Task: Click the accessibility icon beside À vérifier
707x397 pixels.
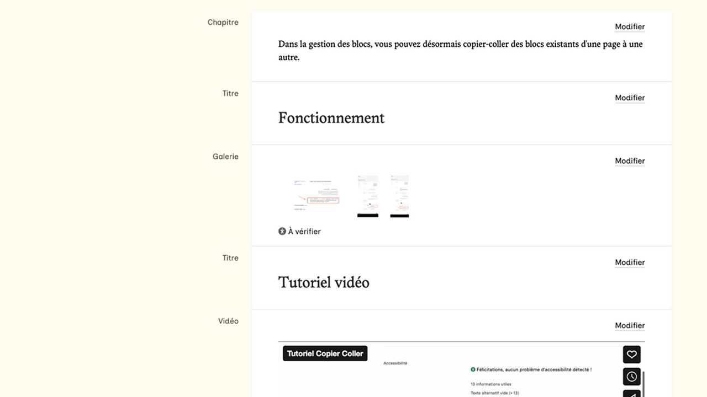Action: (x=282, y=232)
